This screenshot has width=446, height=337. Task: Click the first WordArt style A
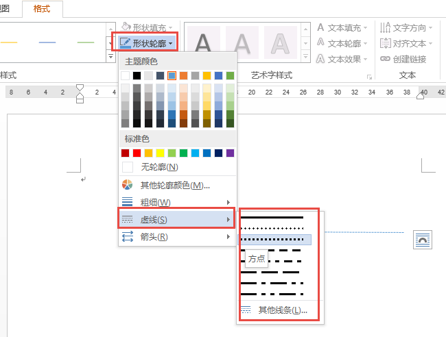tap(203, 42)
